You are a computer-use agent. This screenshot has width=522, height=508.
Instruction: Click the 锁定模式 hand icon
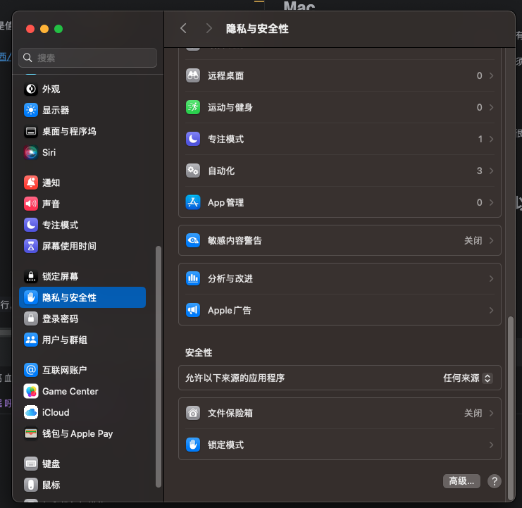(x=193, y=445)
